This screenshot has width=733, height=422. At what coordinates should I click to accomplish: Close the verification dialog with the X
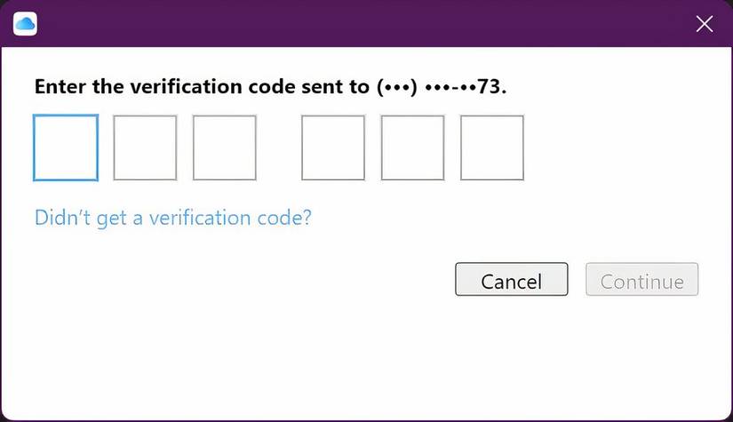pos(704,24)
